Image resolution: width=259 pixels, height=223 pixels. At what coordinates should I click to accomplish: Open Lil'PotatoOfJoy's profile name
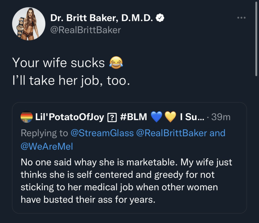tap(70, 117)
